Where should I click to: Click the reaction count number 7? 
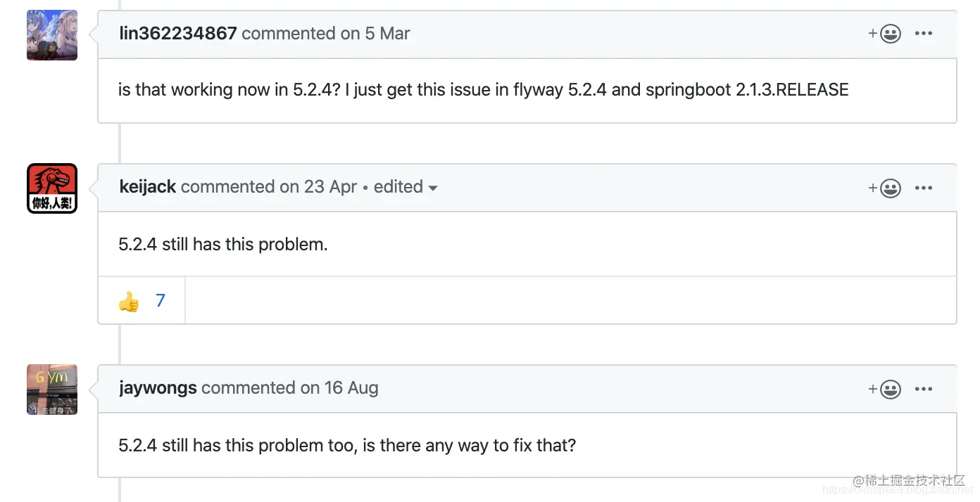tap(161, 301)
